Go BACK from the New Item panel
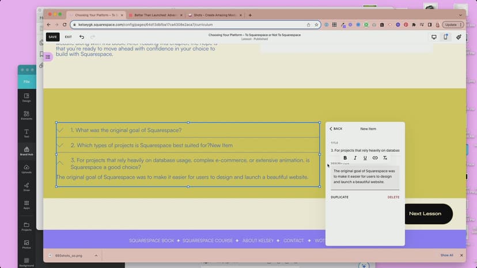Screen dimensions: 477x268 point(336,129)
